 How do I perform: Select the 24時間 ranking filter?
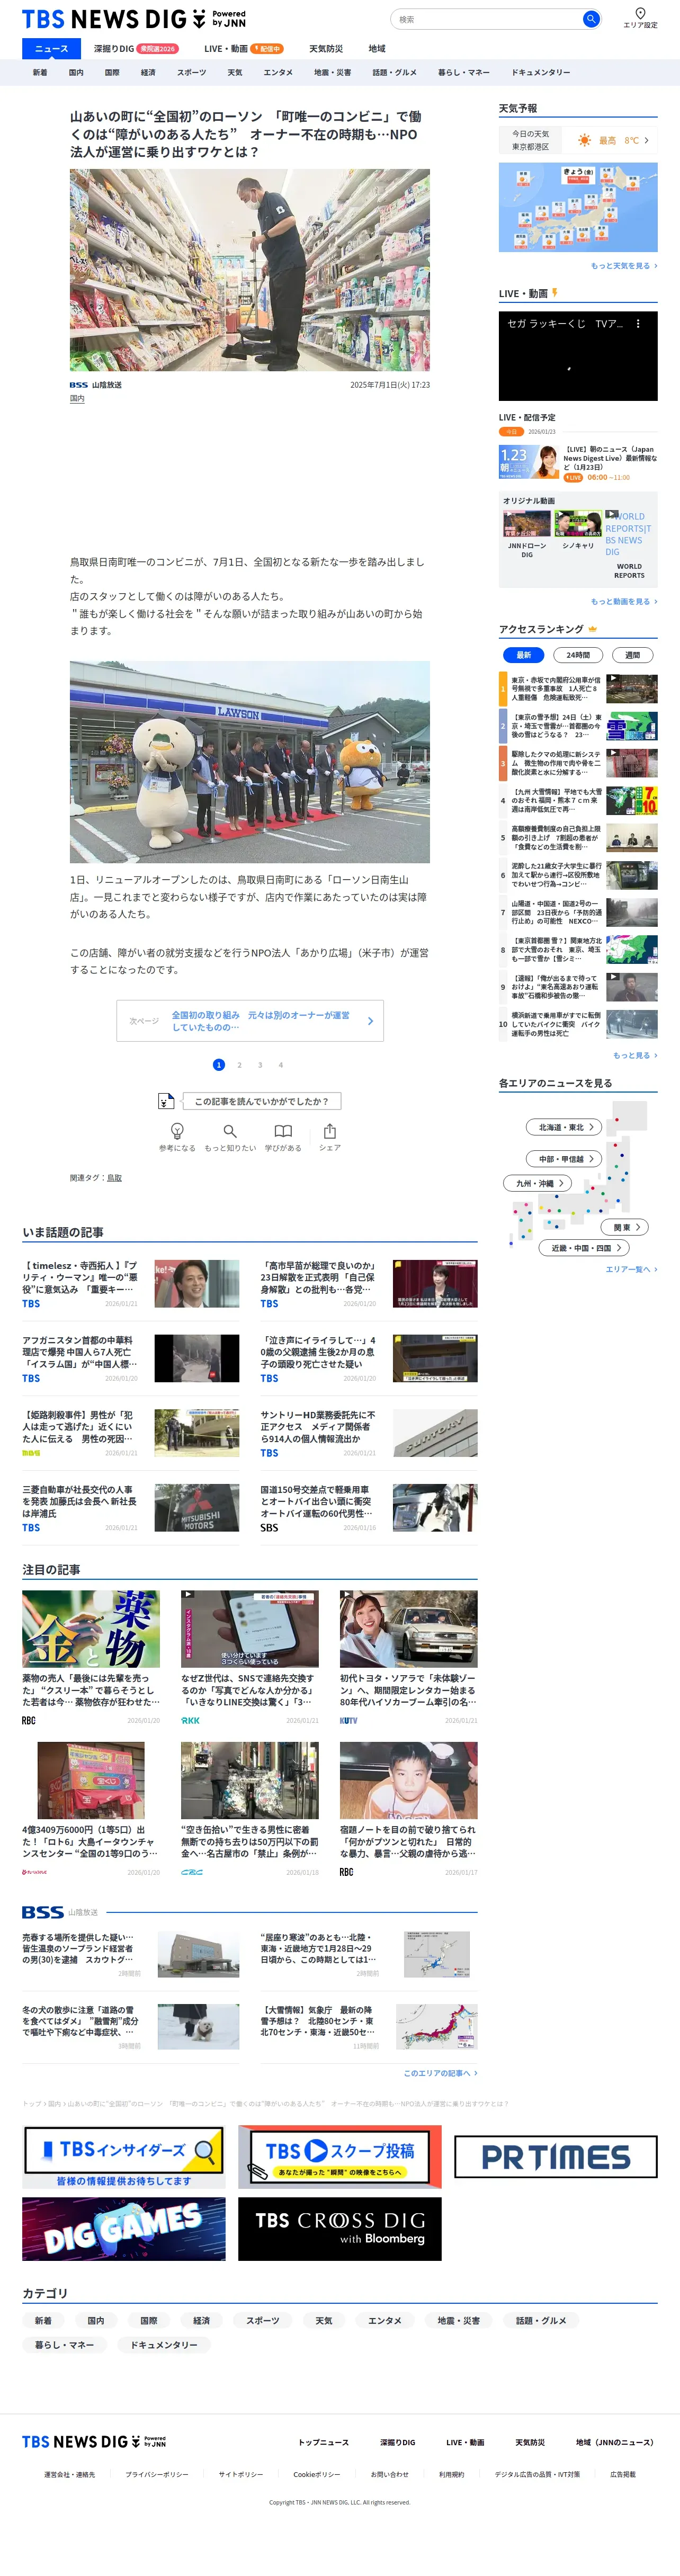click(578, 655)
